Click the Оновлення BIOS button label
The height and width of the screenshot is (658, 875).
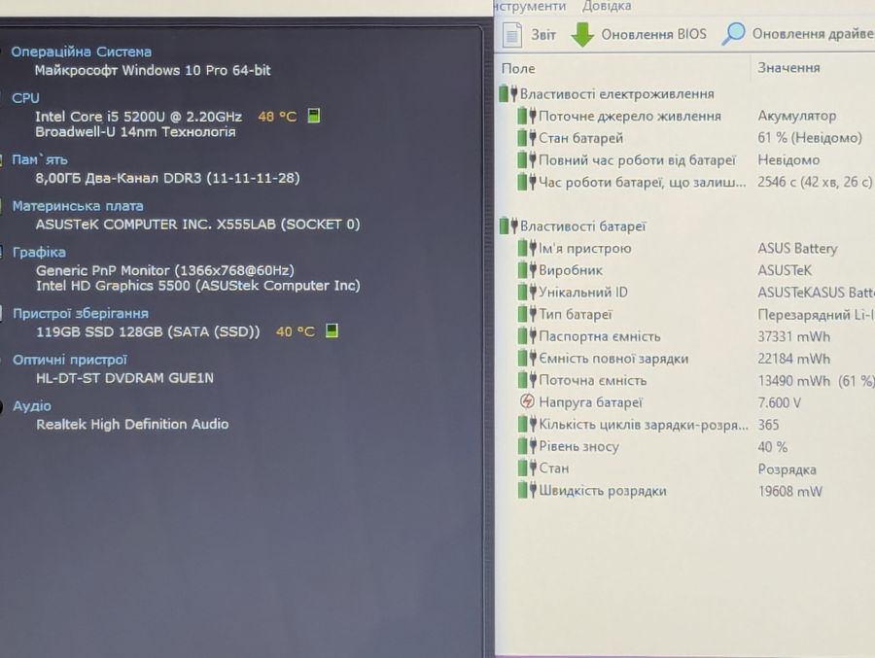653,34
